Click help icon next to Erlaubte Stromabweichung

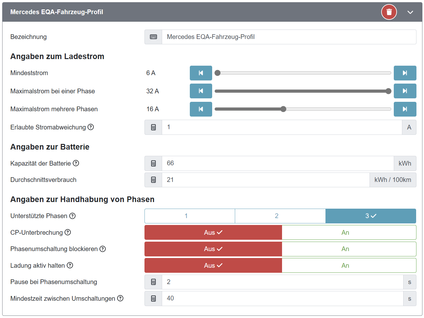(x=91, y=127)
